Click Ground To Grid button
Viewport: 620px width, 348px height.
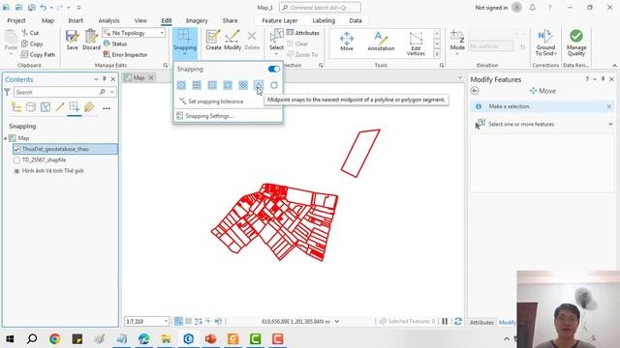point(545,43)
